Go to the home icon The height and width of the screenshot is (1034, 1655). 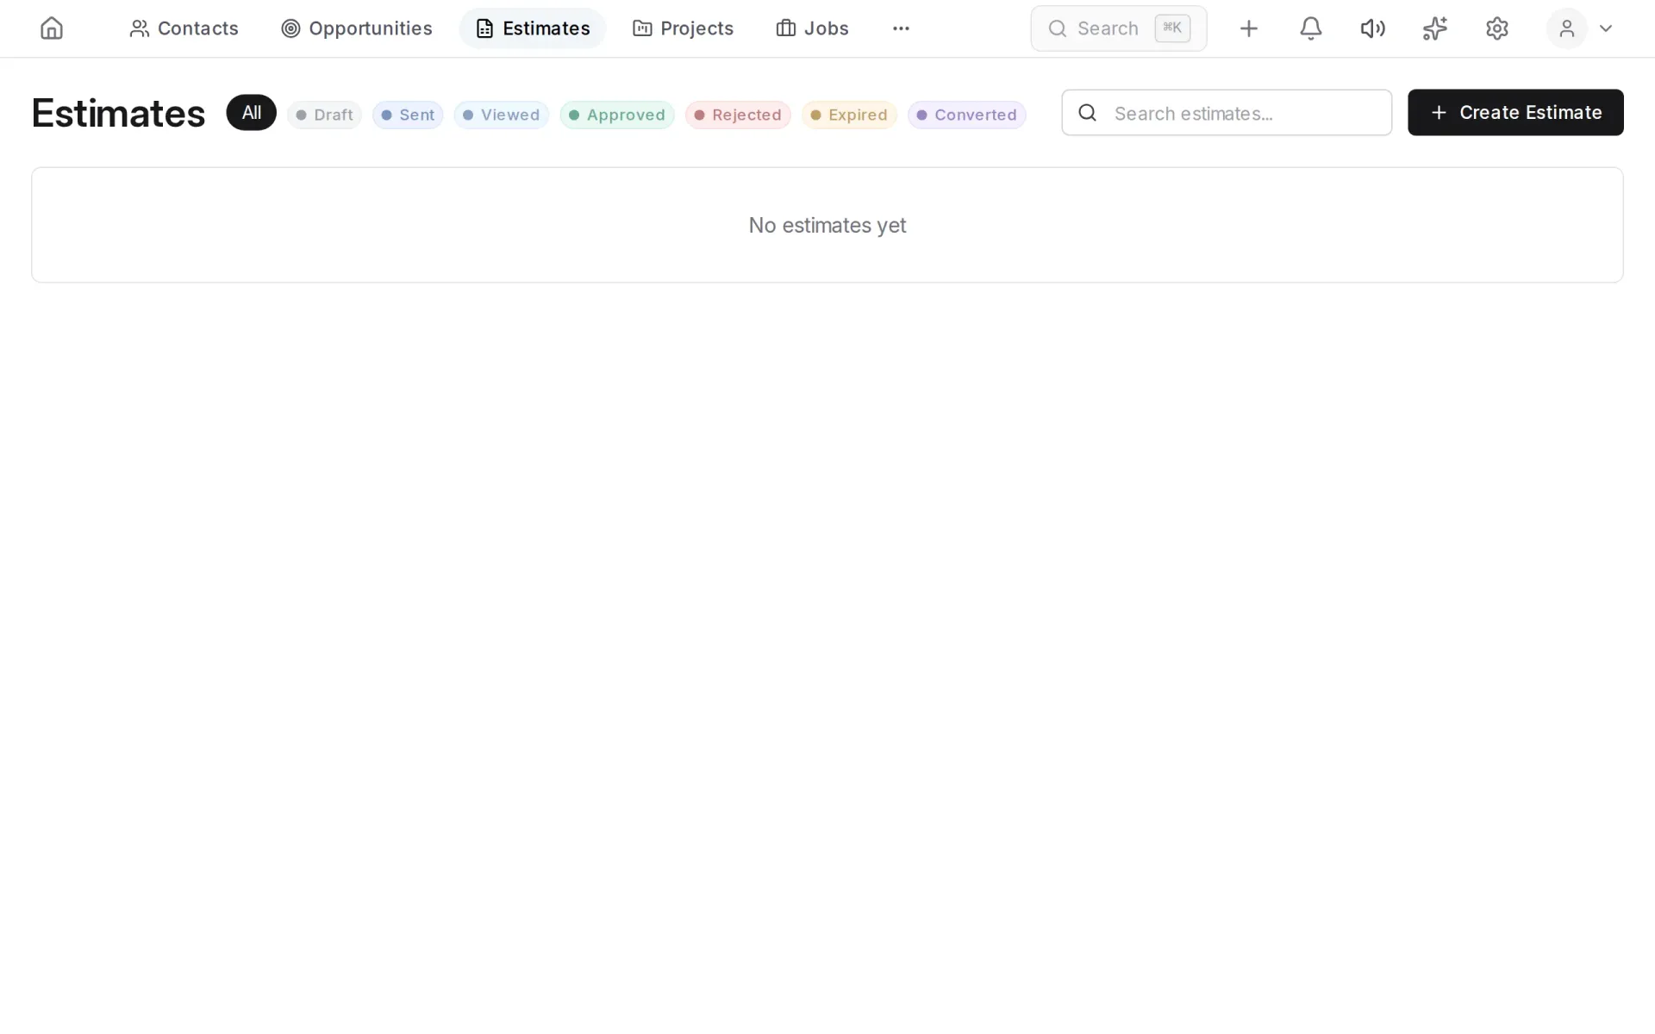(52, 28)
